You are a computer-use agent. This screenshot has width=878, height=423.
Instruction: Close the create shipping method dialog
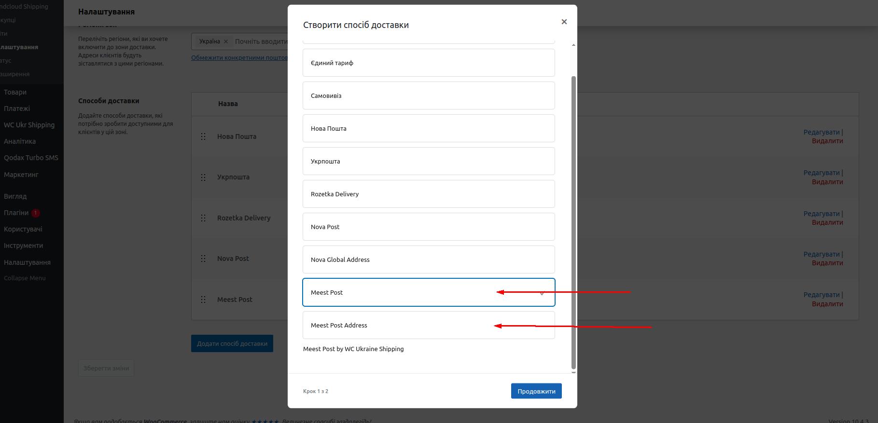click(x=564, y=22)
